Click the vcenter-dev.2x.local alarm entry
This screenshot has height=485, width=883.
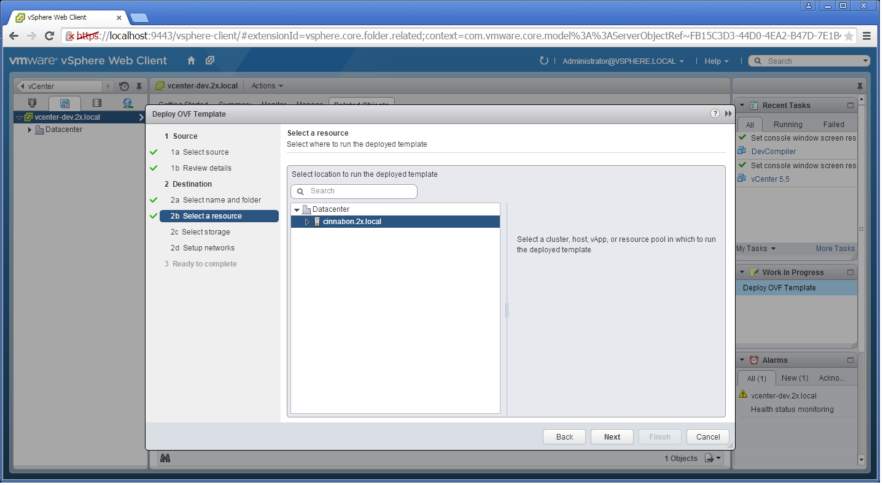coord(784,396)
